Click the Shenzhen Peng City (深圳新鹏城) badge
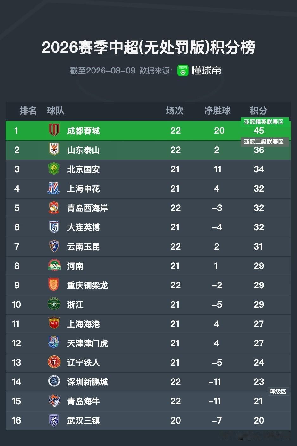This screenshot has width=297, height=446. coord(54,381)
